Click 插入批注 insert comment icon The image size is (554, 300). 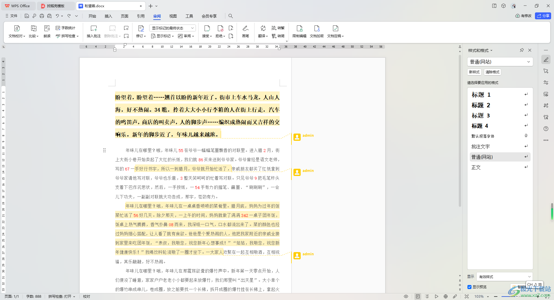click(94, 28)
